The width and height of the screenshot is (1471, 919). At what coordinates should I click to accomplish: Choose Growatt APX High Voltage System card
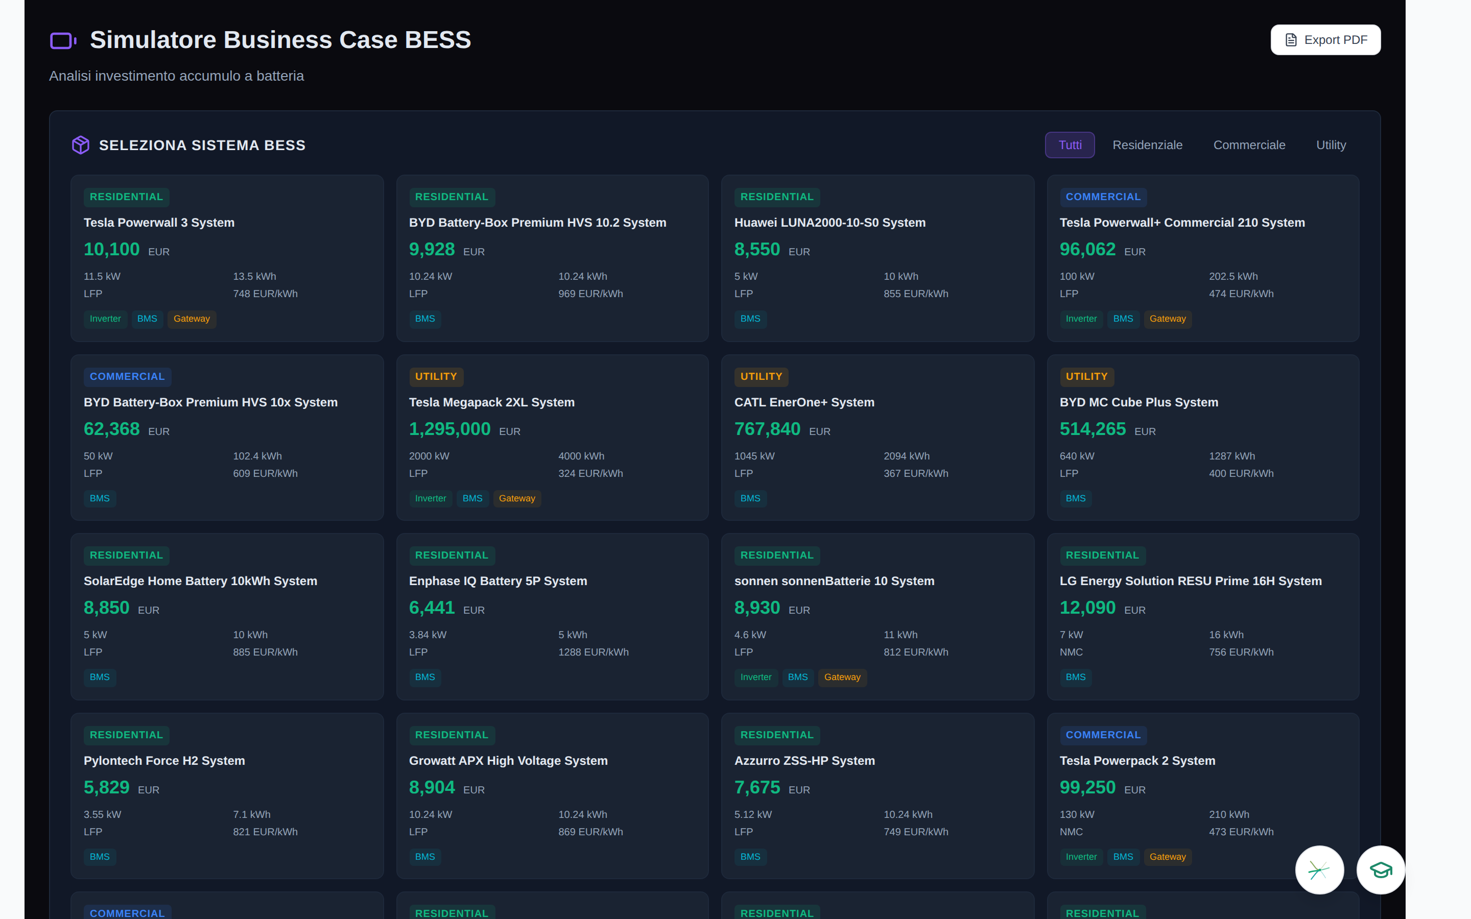pos(552,795)
